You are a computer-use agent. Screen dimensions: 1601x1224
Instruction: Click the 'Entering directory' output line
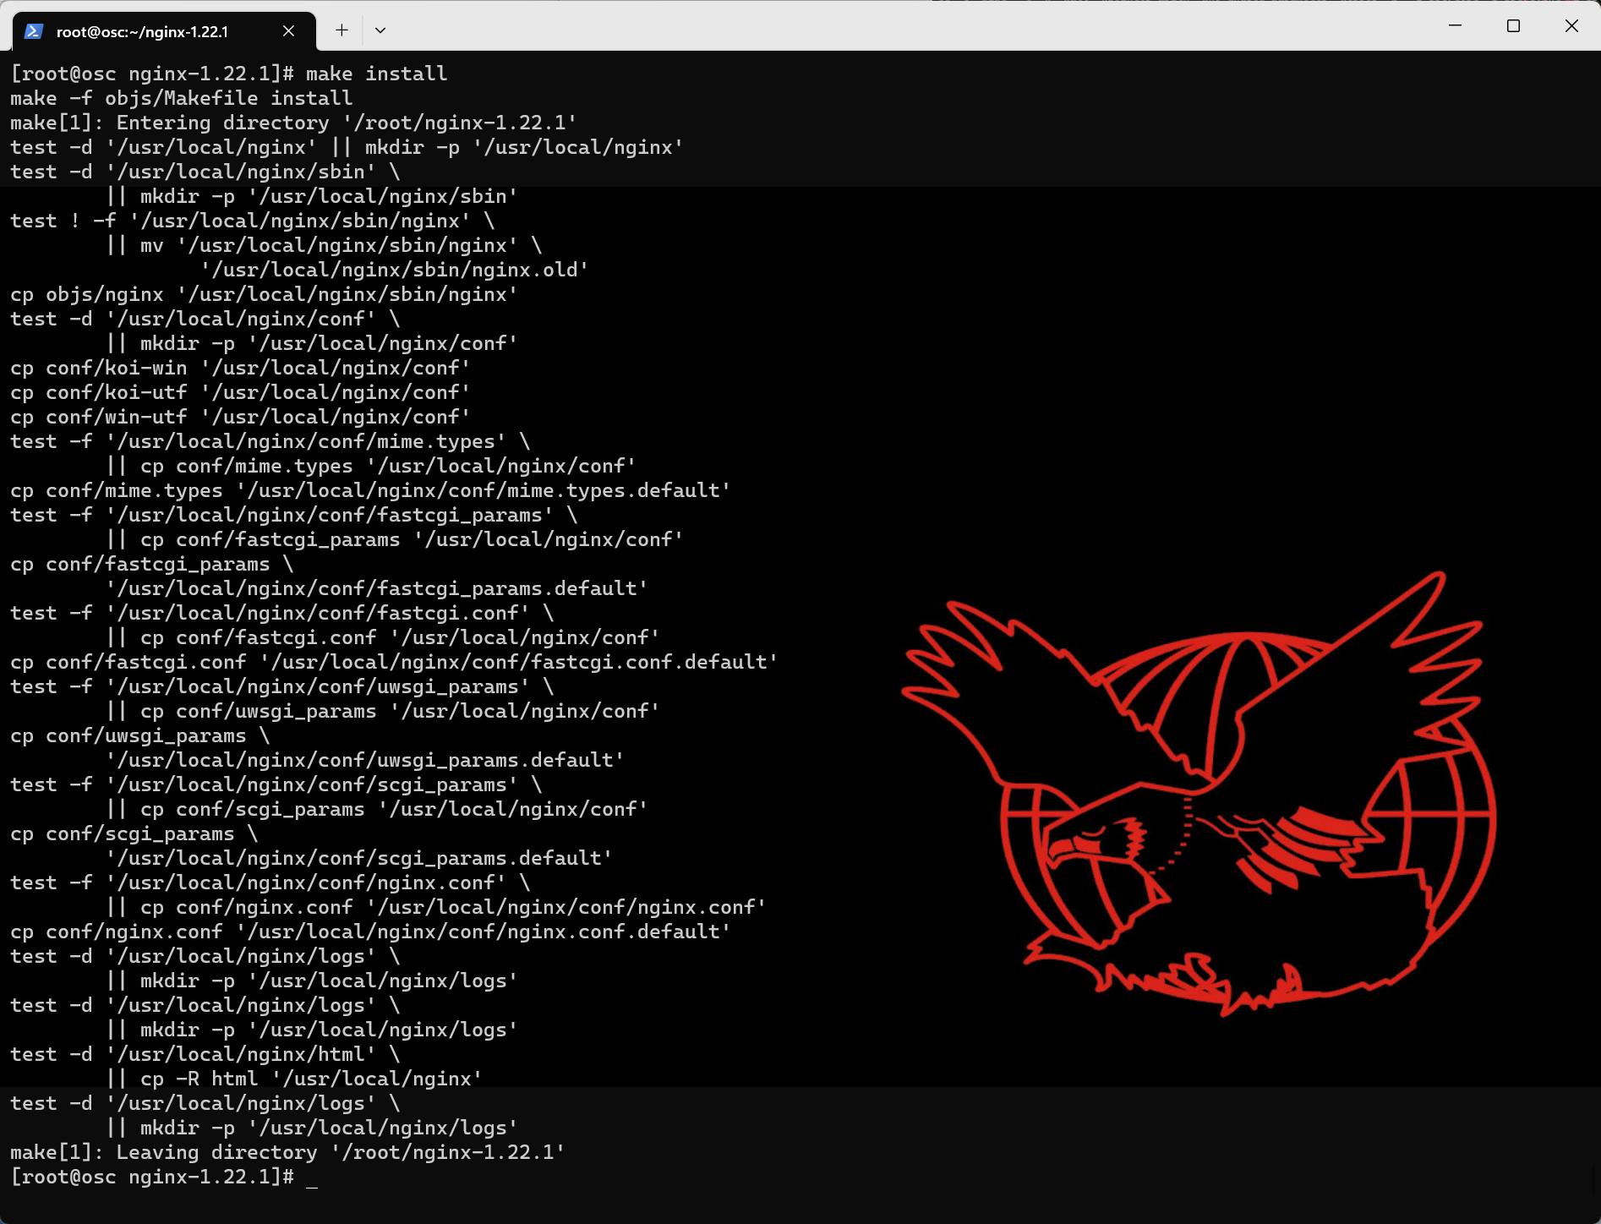pos(293,123)
